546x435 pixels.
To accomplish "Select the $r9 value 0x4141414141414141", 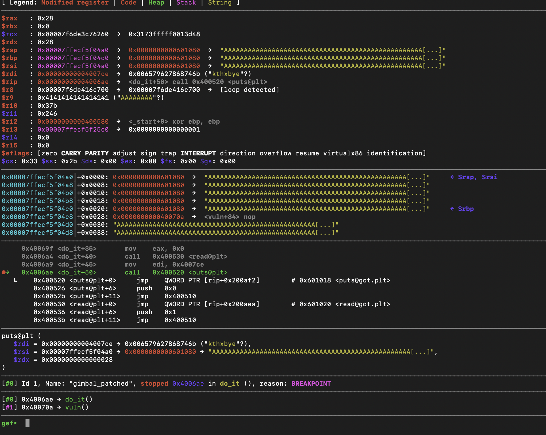I will pyautogui.click(x=73, y=98).
